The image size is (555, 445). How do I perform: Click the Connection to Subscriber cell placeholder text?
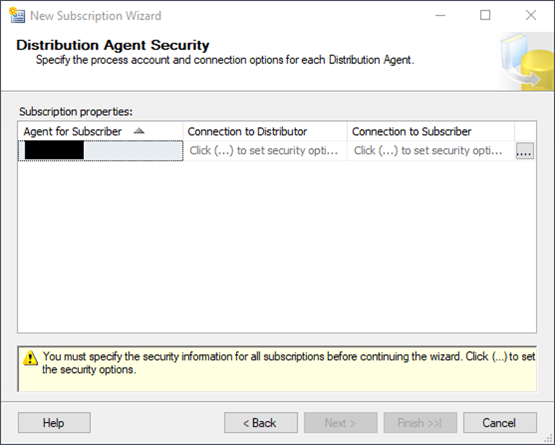tap(429, 151)
